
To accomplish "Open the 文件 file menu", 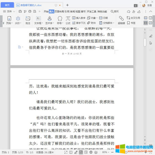I will click(x=9, y=12).
